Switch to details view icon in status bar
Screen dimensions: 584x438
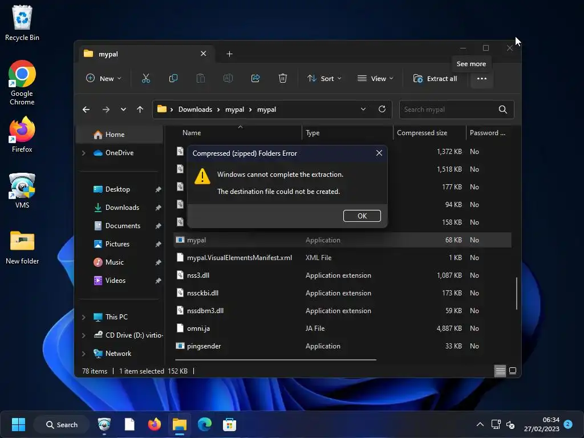tap(500, 371)
